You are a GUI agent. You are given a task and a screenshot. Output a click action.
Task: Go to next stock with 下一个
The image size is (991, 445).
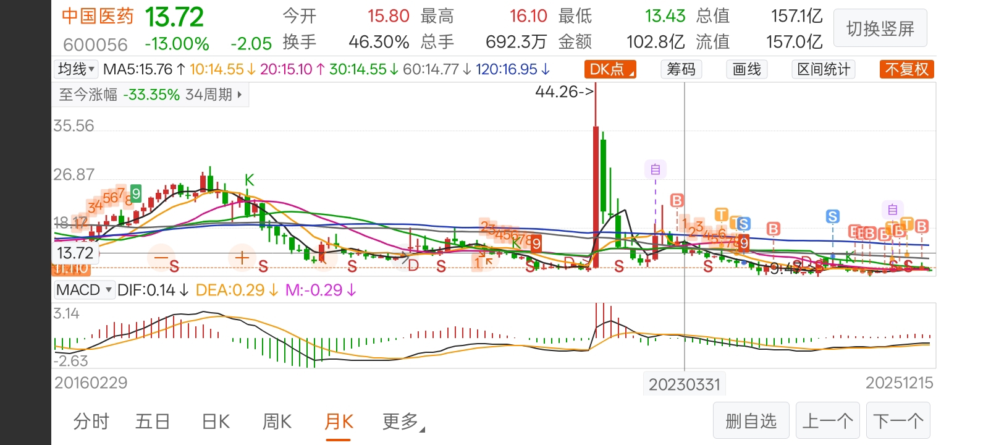click(x=898, y=421)
